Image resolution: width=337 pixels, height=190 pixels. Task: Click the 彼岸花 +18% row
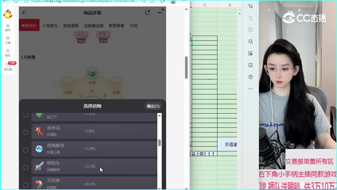[94, 131]
